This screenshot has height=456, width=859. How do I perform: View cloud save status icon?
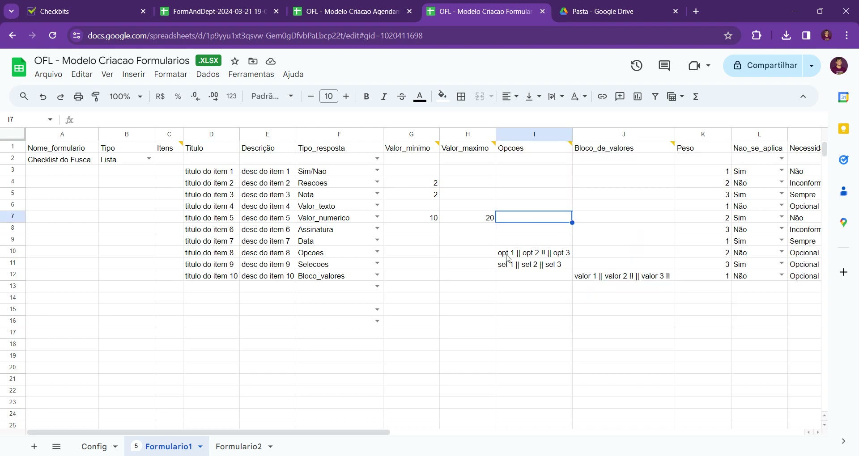coord(271,61)
